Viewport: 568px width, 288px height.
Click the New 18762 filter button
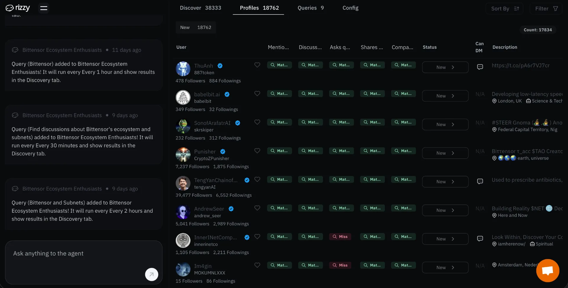tap(196, 27)
